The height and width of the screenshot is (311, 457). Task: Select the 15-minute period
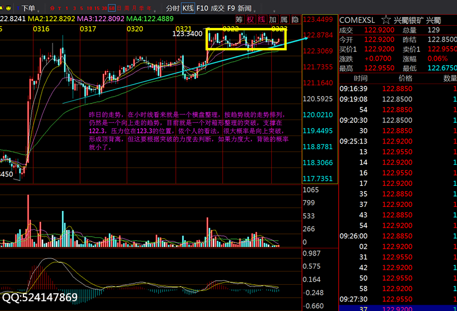click(97, 9)
